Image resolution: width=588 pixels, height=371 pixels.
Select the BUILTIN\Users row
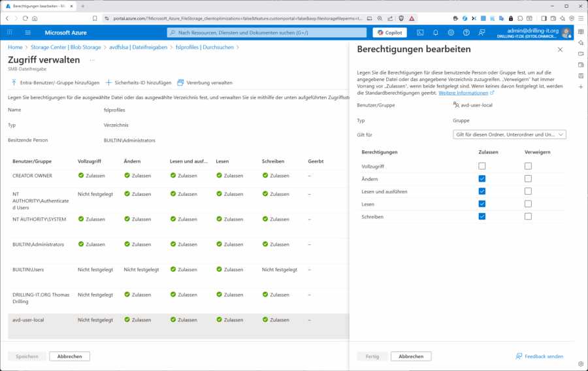178,276
